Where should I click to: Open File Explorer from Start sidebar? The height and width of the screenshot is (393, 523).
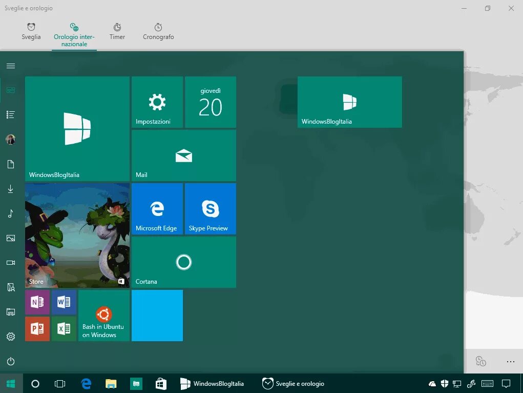pos(11,312)
